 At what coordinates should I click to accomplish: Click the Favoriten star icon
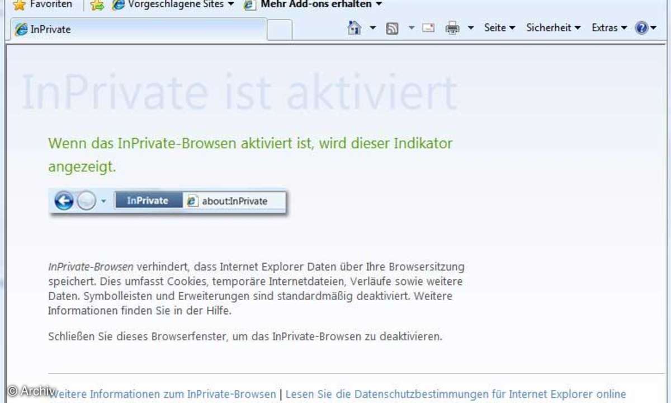(x=18, y=5)
